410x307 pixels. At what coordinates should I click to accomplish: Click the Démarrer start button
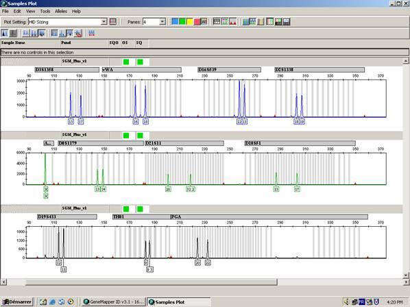pos(17,302)
